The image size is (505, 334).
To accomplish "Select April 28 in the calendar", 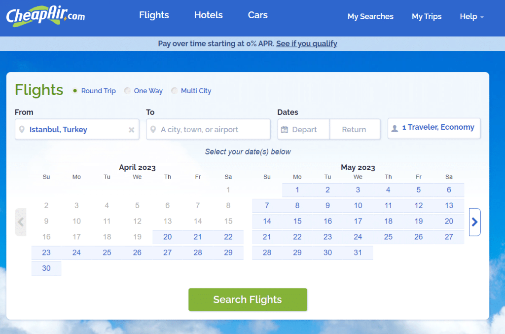I will [x=198, y=253].
